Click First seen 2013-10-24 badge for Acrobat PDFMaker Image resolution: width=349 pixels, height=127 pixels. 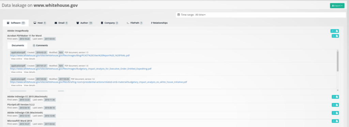[x=25, y=39]
